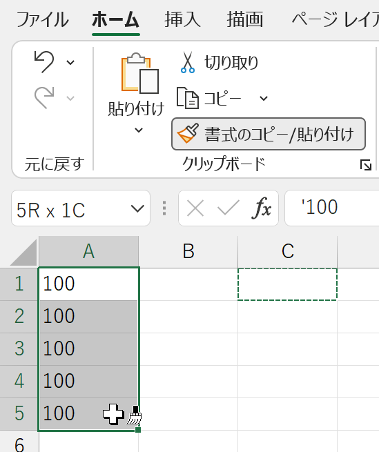Select row 2 header

(x=19, y=317)
